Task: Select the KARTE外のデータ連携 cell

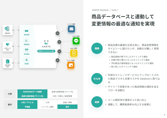Action: [x=32, y=92]
